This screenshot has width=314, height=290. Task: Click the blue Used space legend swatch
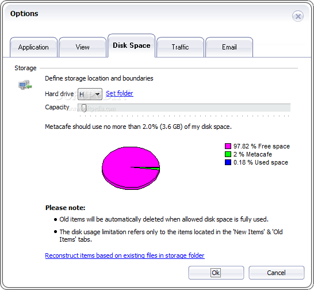coord(228,162)
